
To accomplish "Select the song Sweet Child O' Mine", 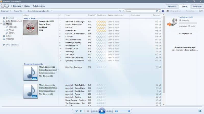I will [x=73, y=24].
